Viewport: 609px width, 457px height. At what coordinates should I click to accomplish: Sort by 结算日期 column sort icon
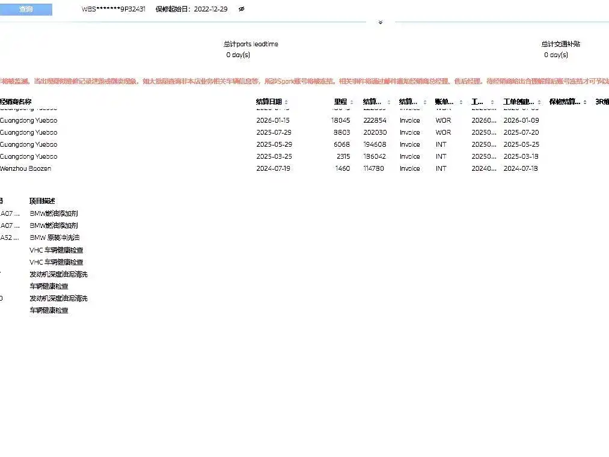tap(286, 102)
